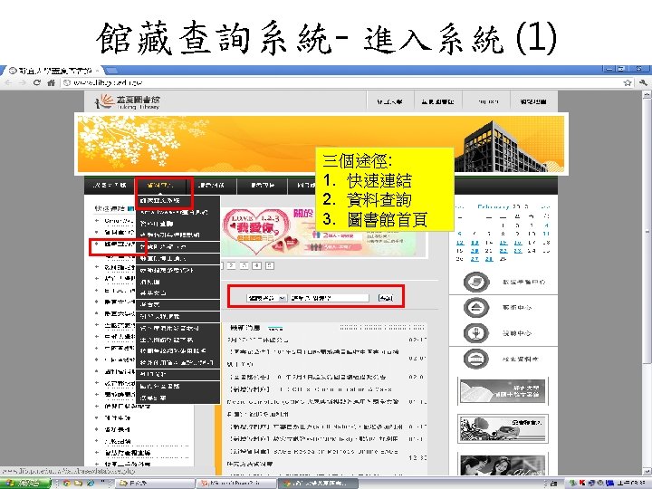Open the gray book banner below the round icons
652x489 pixels.
tap(503, 391)
